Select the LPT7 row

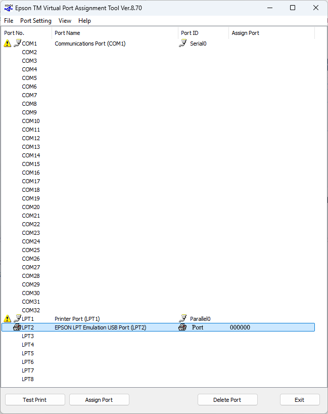click(28, 370)
